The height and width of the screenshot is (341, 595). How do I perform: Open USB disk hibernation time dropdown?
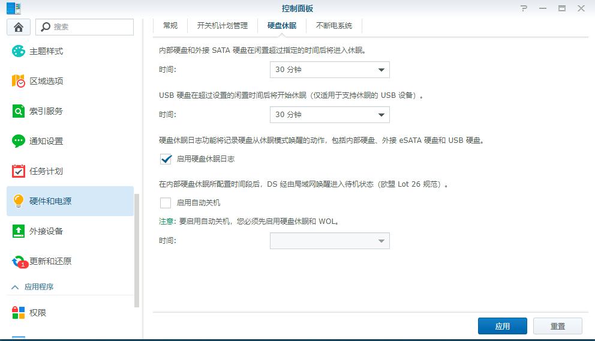[x=329, y=115]
